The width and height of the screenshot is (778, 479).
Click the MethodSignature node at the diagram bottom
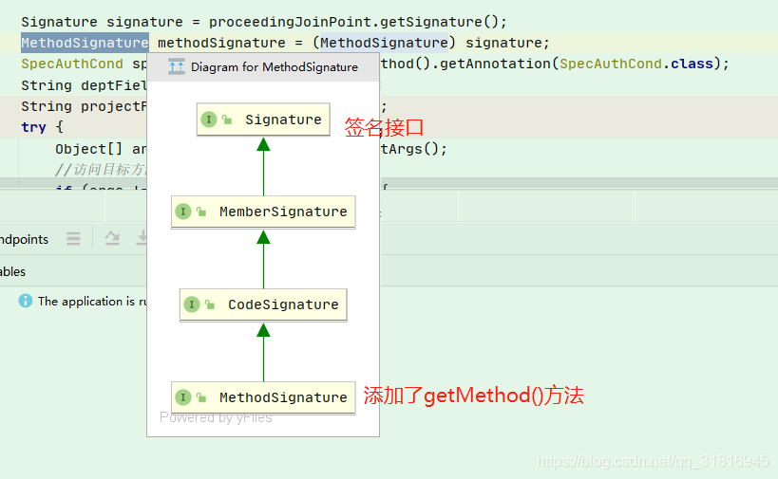click(x=263, y=397)
